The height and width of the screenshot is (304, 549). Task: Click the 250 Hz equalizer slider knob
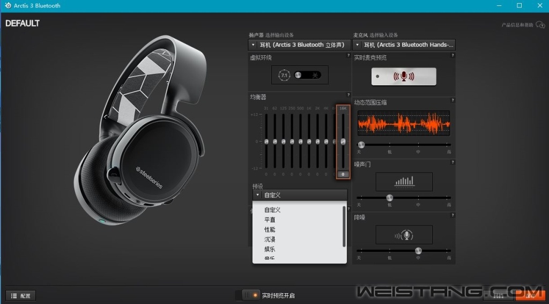(292, 142)
